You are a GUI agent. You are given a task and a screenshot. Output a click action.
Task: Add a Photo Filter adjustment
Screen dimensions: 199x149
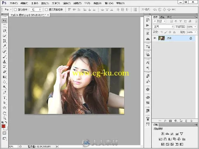[x=175, y=139]
